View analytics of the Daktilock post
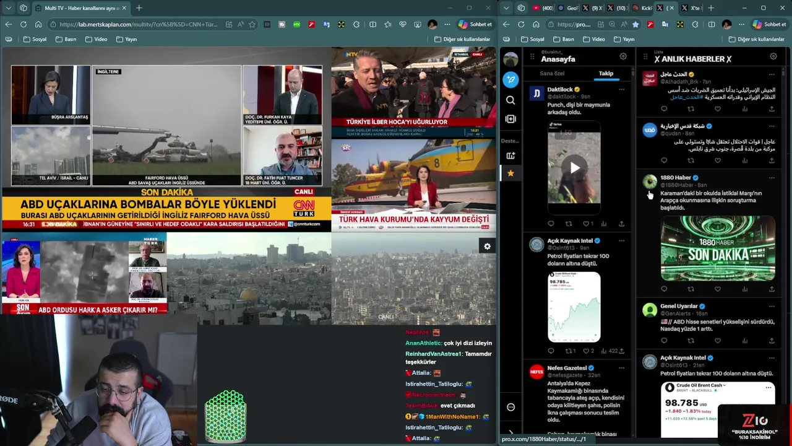The image size is (792, 446). [604, 224]
